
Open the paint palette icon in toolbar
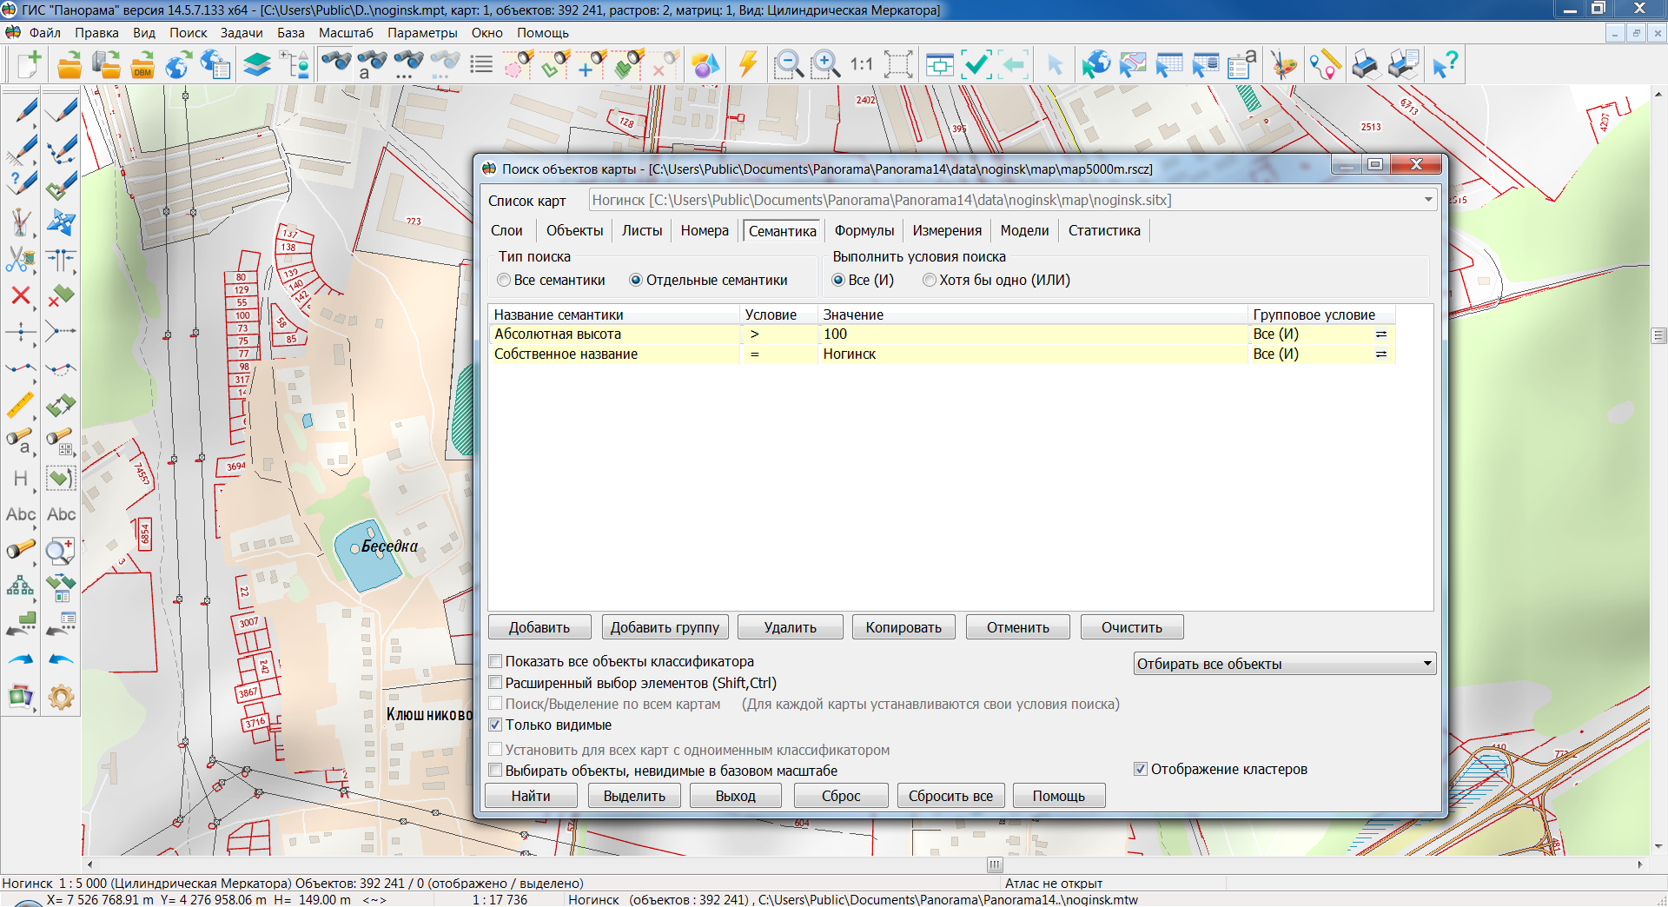pyautogui.click(x=1283, y=65)
